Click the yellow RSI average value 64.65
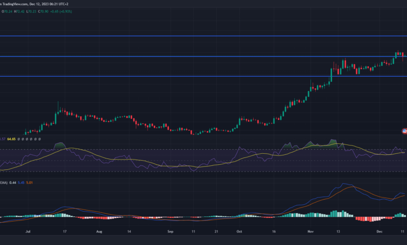 (13, 139)
